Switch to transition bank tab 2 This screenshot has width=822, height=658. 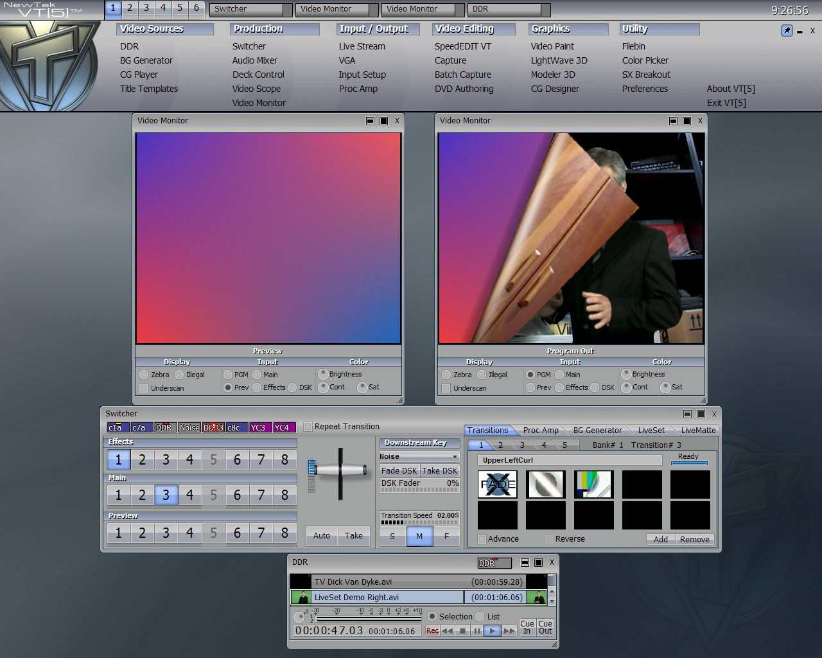[500, 445]
